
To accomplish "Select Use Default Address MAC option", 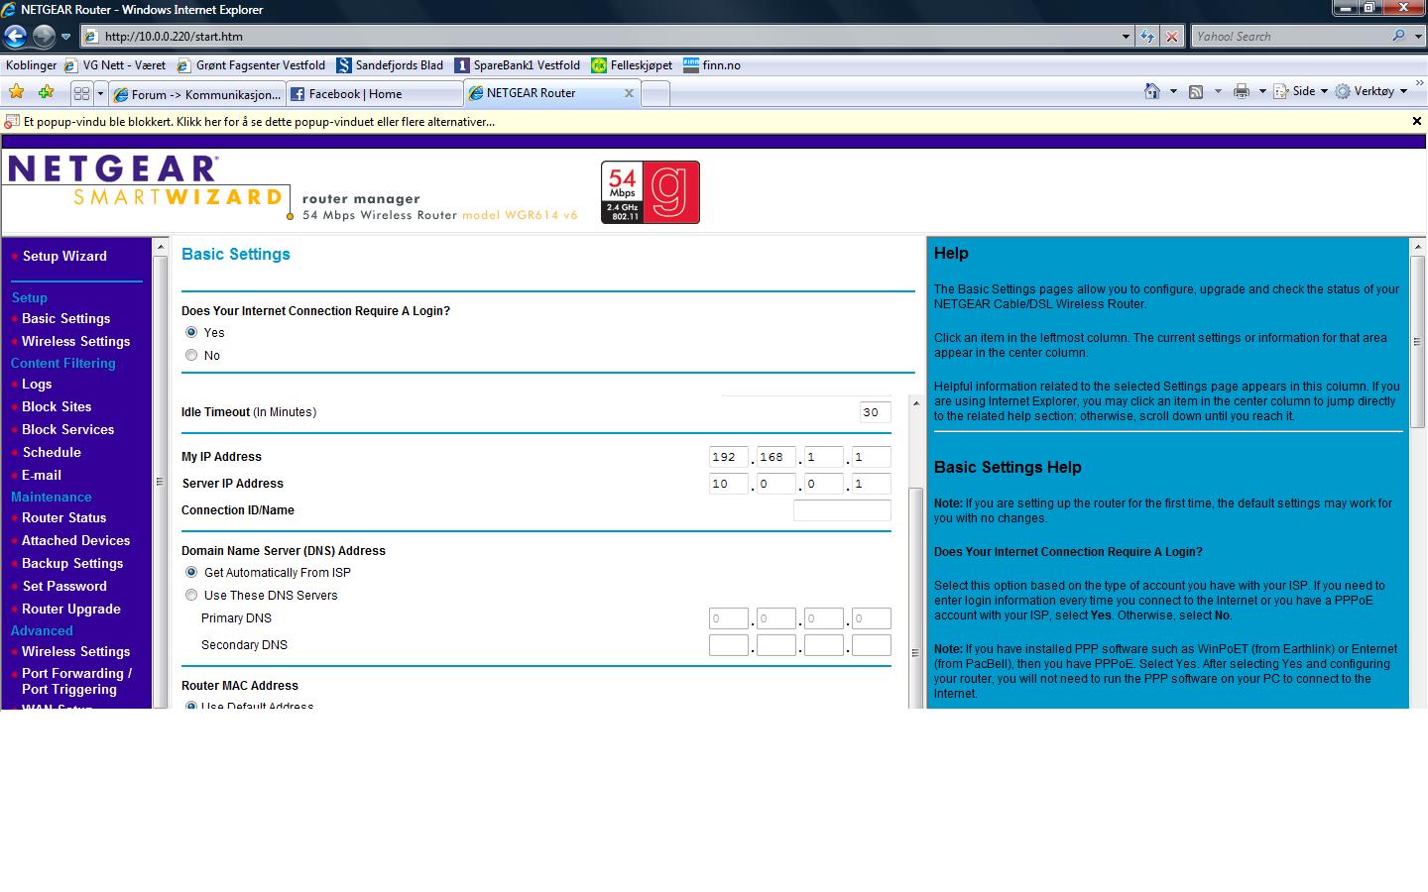I will pos(191,707).
